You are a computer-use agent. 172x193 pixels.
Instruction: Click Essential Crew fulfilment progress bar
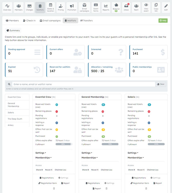click(64, 144)
